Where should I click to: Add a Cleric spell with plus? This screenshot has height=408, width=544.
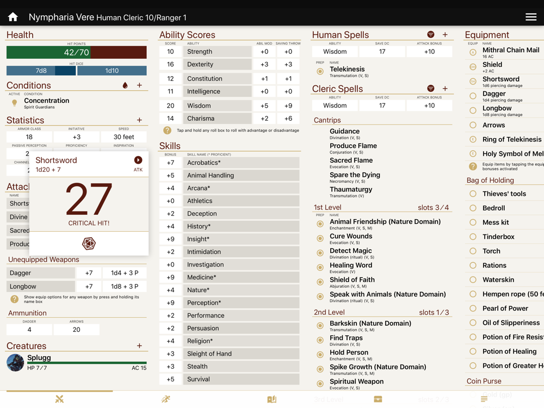click(x=445, y=89)
